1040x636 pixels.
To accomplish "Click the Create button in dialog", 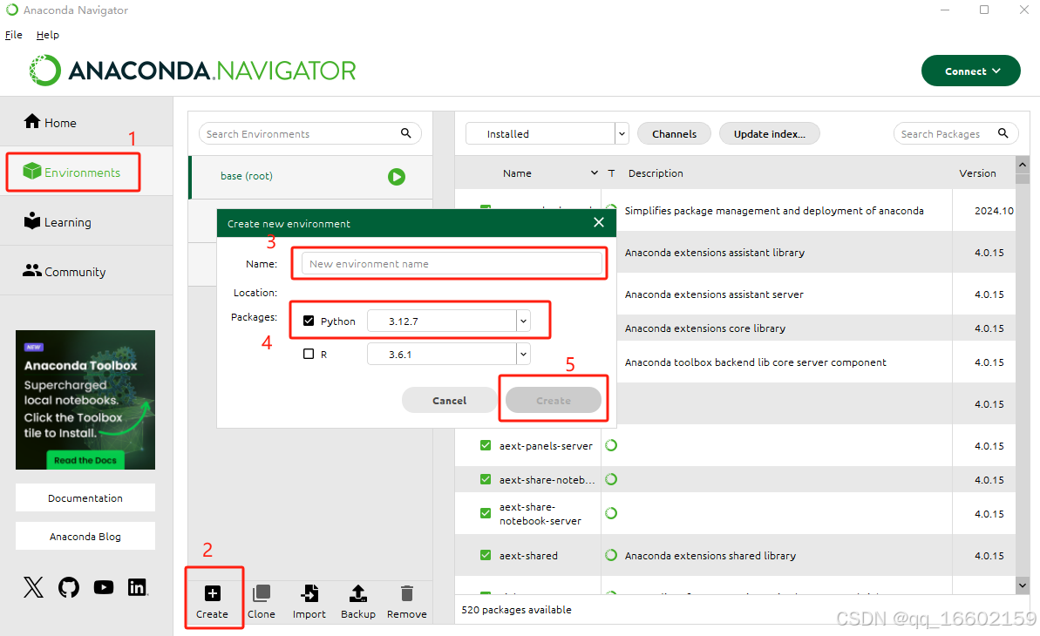I will [554, 401].
